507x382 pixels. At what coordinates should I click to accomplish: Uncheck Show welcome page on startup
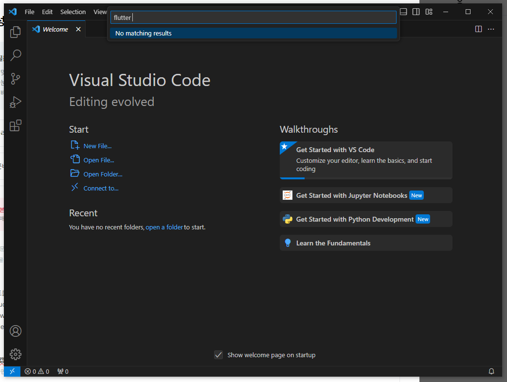coord(218,355)
